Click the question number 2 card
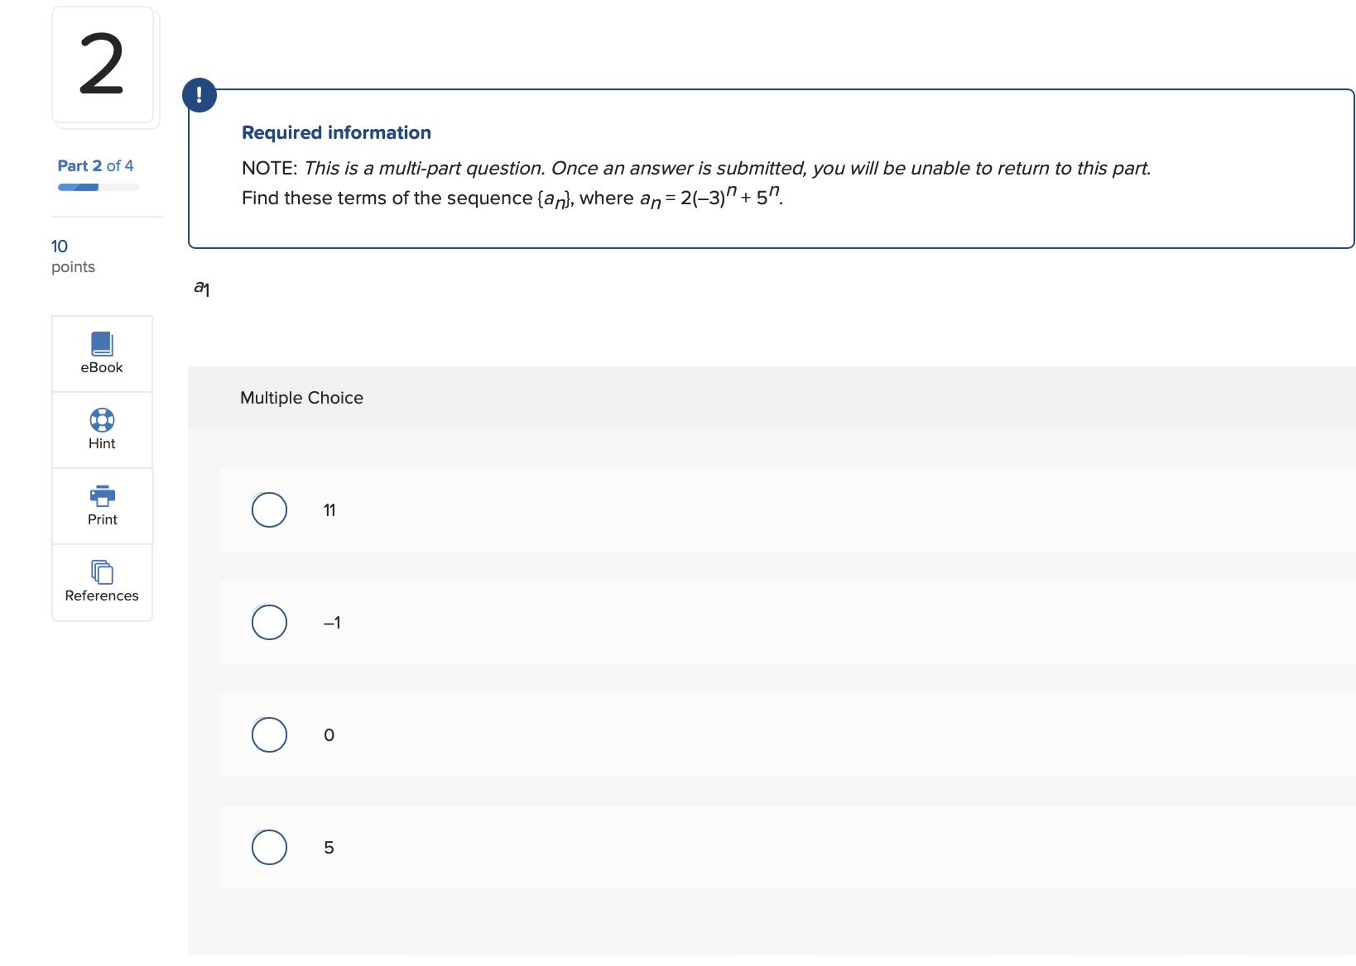Viewport: 1356px width, 966px height. [x=103, y=66]
